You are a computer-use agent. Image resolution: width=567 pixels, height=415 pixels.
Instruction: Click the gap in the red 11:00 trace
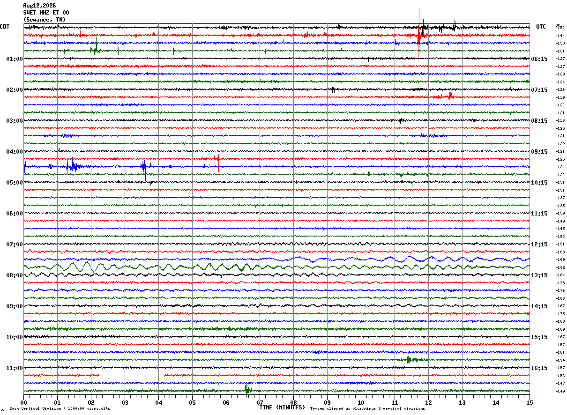[132, 375]
